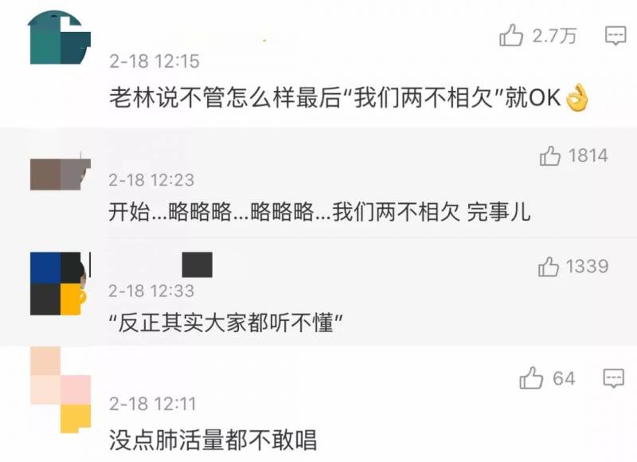Tap the 2-18 12:33 timestamp
This screenshot has height=462, width=637.
(x=151, y=291)
